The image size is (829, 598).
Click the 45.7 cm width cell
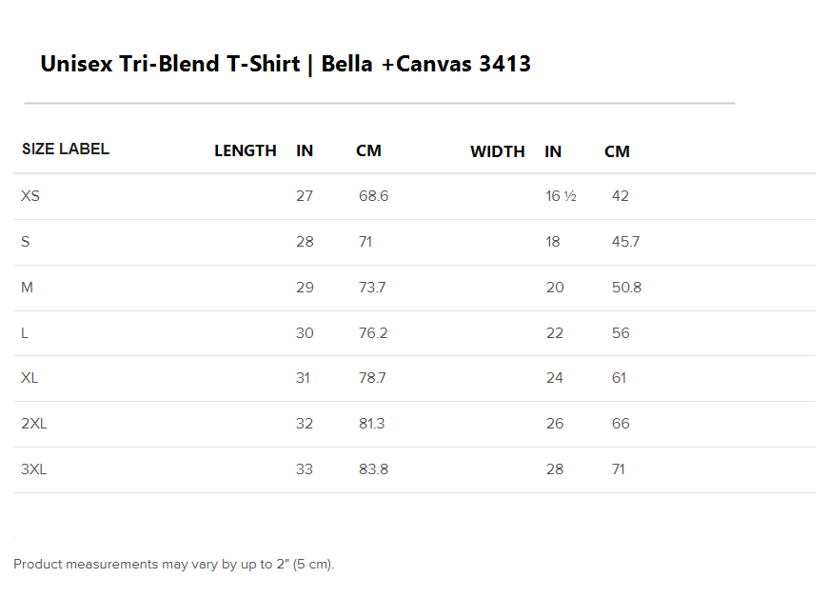625,242
